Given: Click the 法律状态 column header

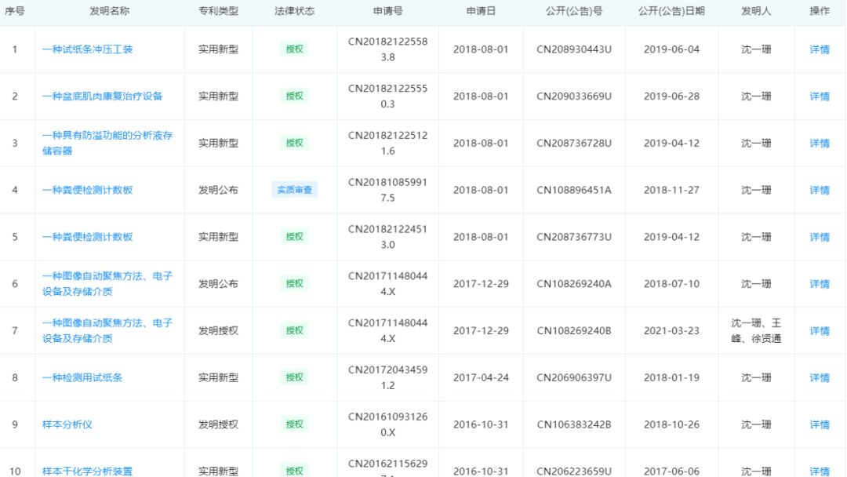Looking at the screenshot, I should (295, 11).
